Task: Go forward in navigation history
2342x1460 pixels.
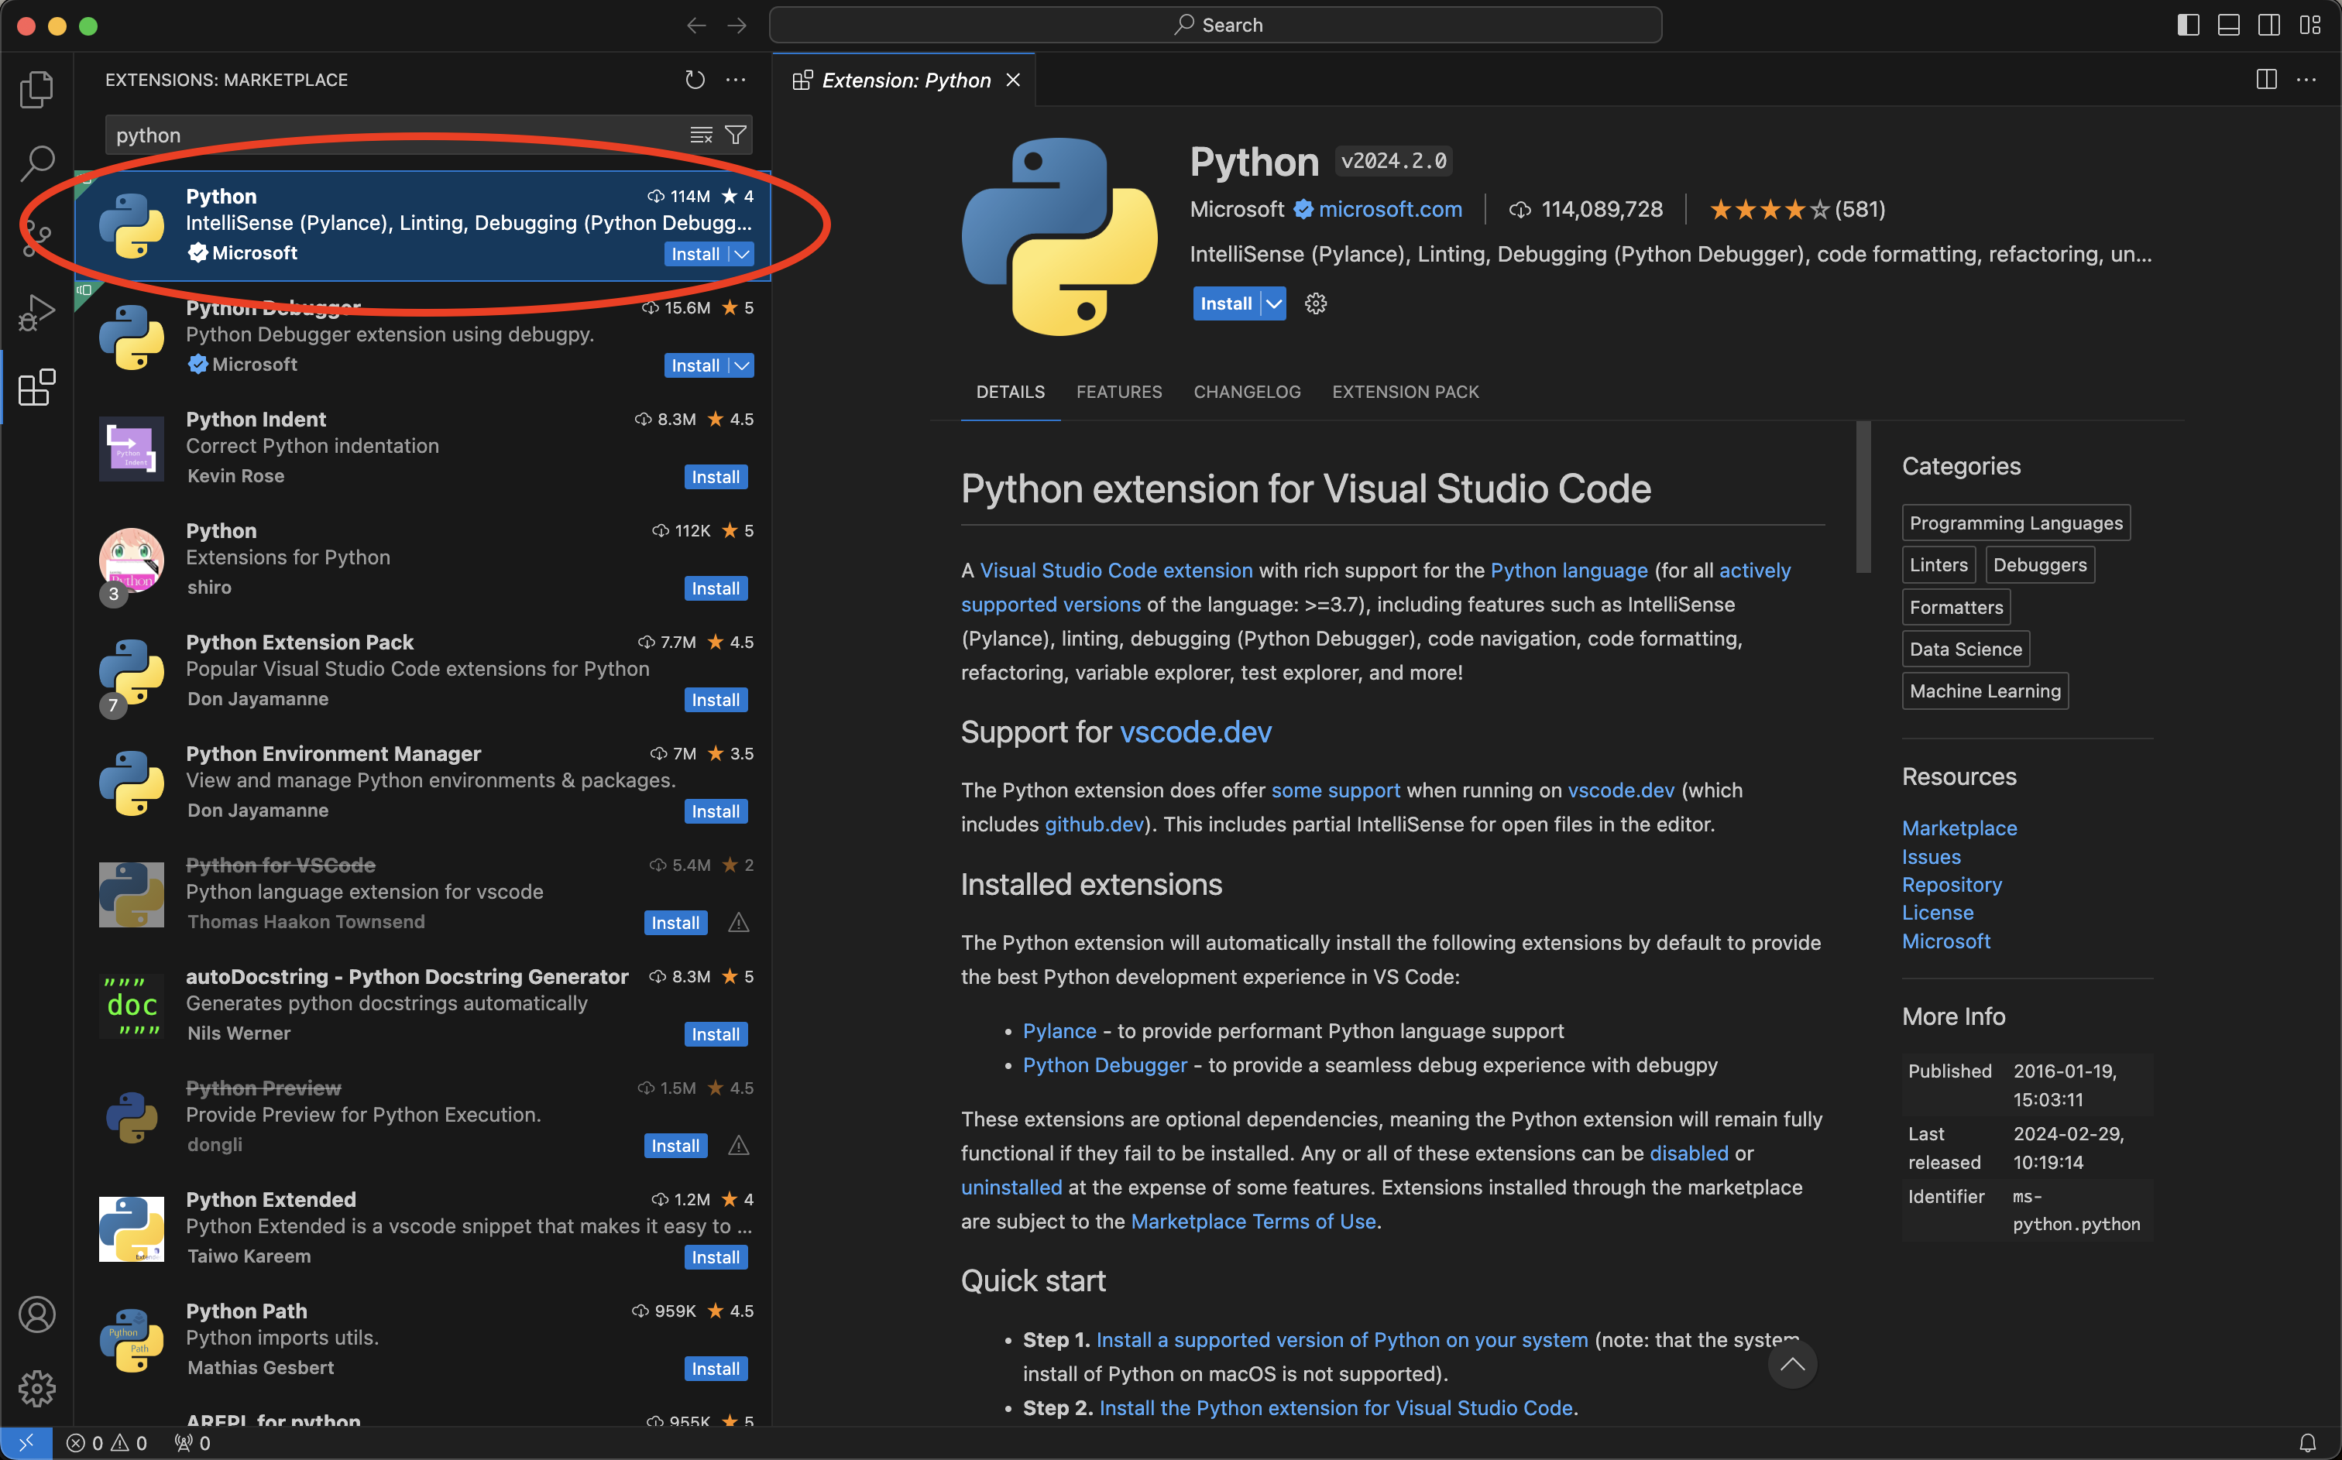Action: pyautogui.click(x=737, y=25)
